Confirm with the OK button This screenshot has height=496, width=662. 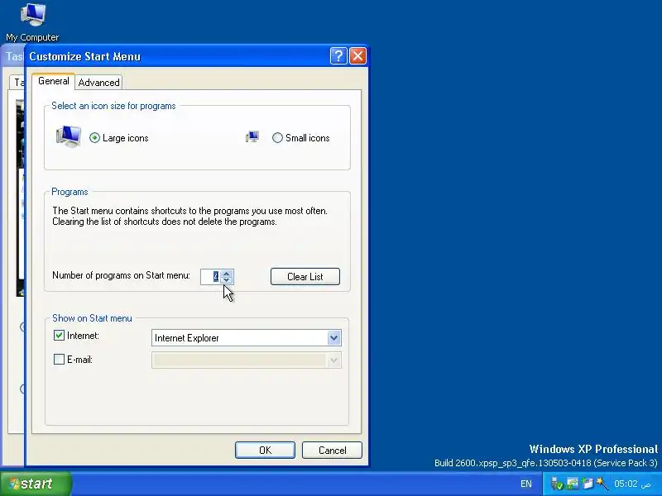click(x=265, y=450)
